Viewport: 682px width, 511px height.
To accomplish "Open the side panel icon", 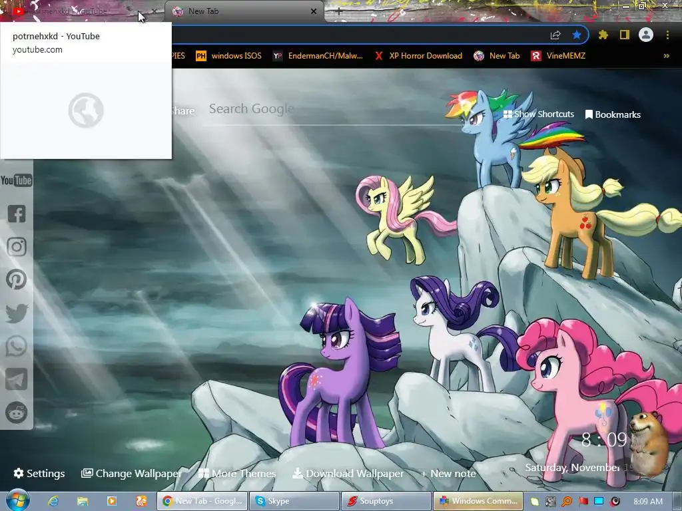I will pyautogui.click(x=625, y=35).
